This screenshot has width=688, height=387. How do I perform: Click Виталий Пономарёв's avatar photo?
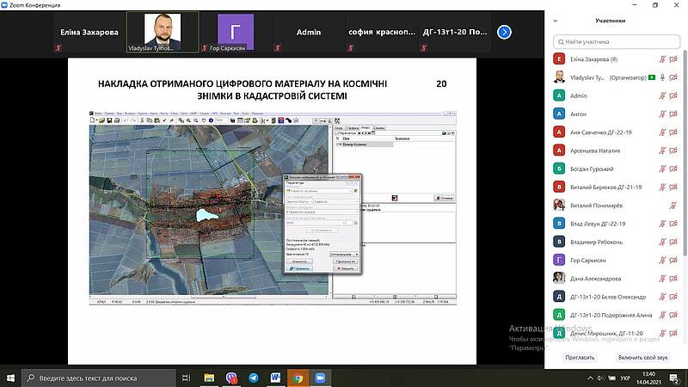pyautogui.click(x=559, y=205)
